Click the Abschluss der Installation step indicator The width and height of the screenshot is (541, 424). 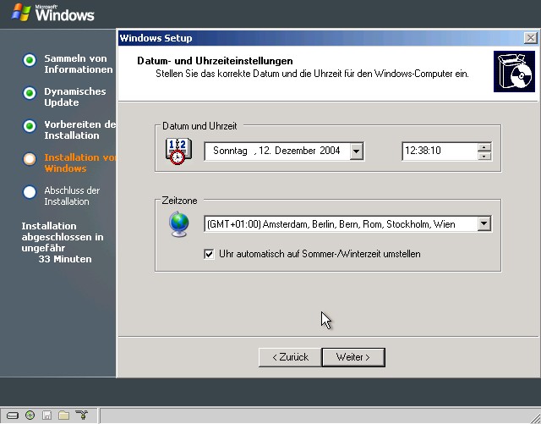click(x=30, y=192)
